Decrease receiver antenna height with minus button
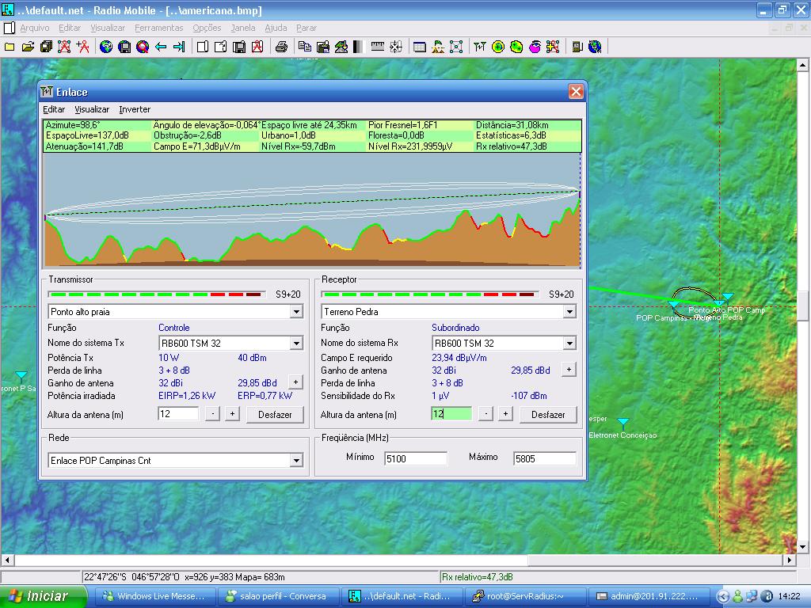This screenshot has width=811, height=608. click(485, 414)
